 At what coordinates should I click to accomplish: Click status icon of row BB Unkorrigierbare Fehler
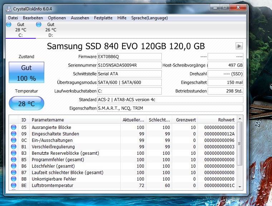click(14, 179)
